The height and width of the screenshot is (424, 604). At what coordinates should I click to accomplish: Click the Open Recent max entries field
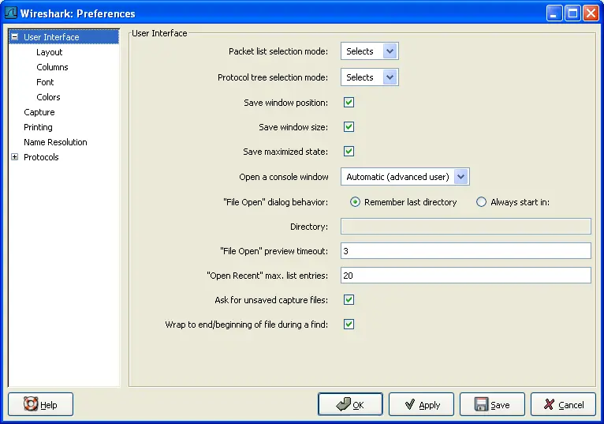pyautogui.click(x=465, y=276)
